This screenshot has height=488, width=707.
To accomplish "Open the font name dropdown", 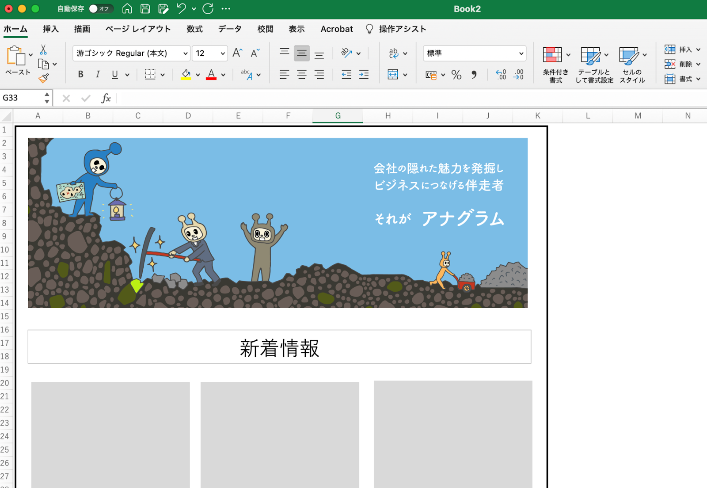I will click(185, 53).
